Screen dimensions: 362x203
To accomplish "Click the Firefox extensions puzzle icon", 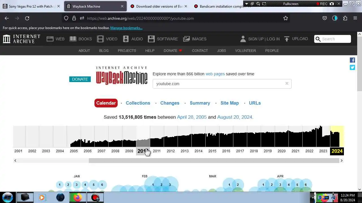I will [345, 18].
